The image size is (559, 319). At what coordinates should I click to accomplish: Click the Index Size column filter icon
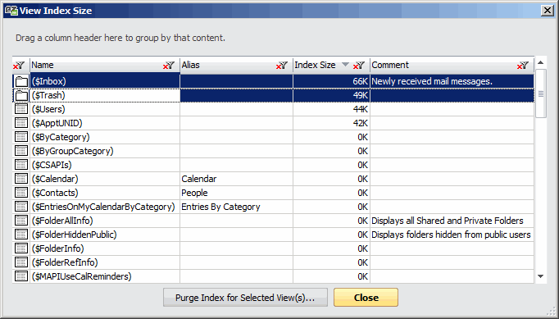click(x=359, y=66)
